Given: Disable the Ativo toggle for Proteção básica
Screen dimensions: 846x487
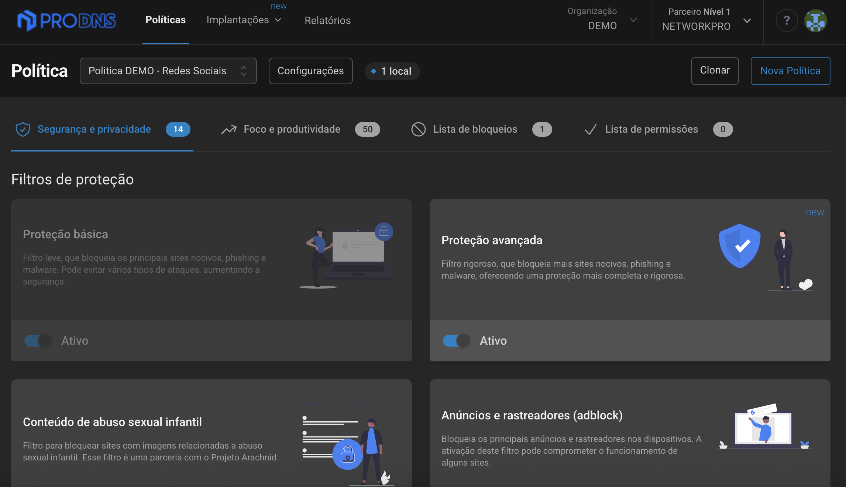Looking at the screenshot, I should (37, 340).
